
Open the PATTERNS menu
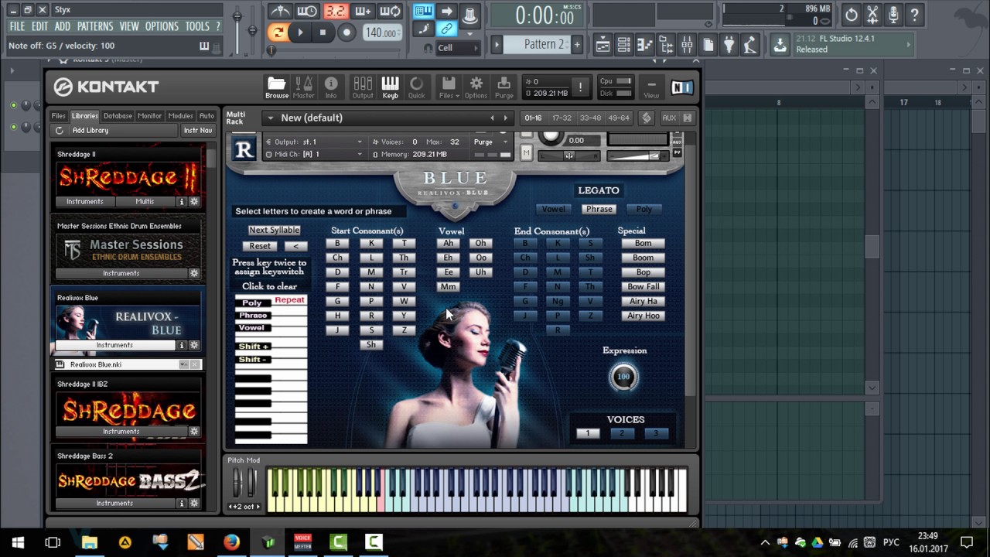(x=95, y=26)
